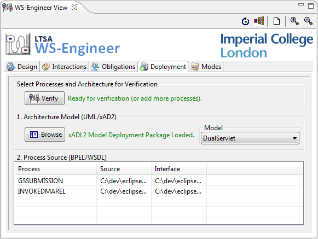Click the zoom out magnifier icon
Viewport: 318px width, 239px height.
[x=308, y=21]
